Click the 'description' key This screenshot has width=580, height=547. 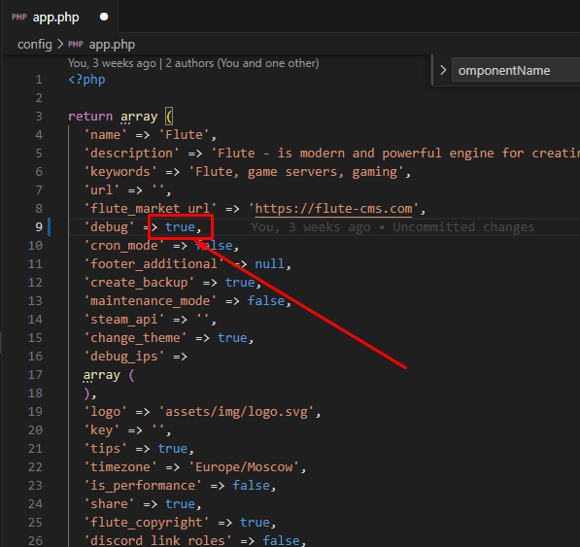[132, 154]
